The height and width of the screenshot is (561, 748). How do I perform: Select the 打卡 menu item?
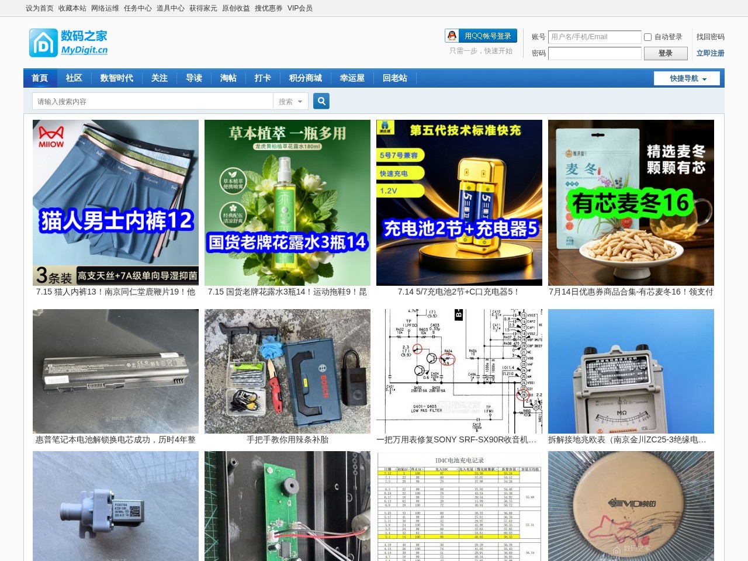pyautogui.click(x=262, y=78)
